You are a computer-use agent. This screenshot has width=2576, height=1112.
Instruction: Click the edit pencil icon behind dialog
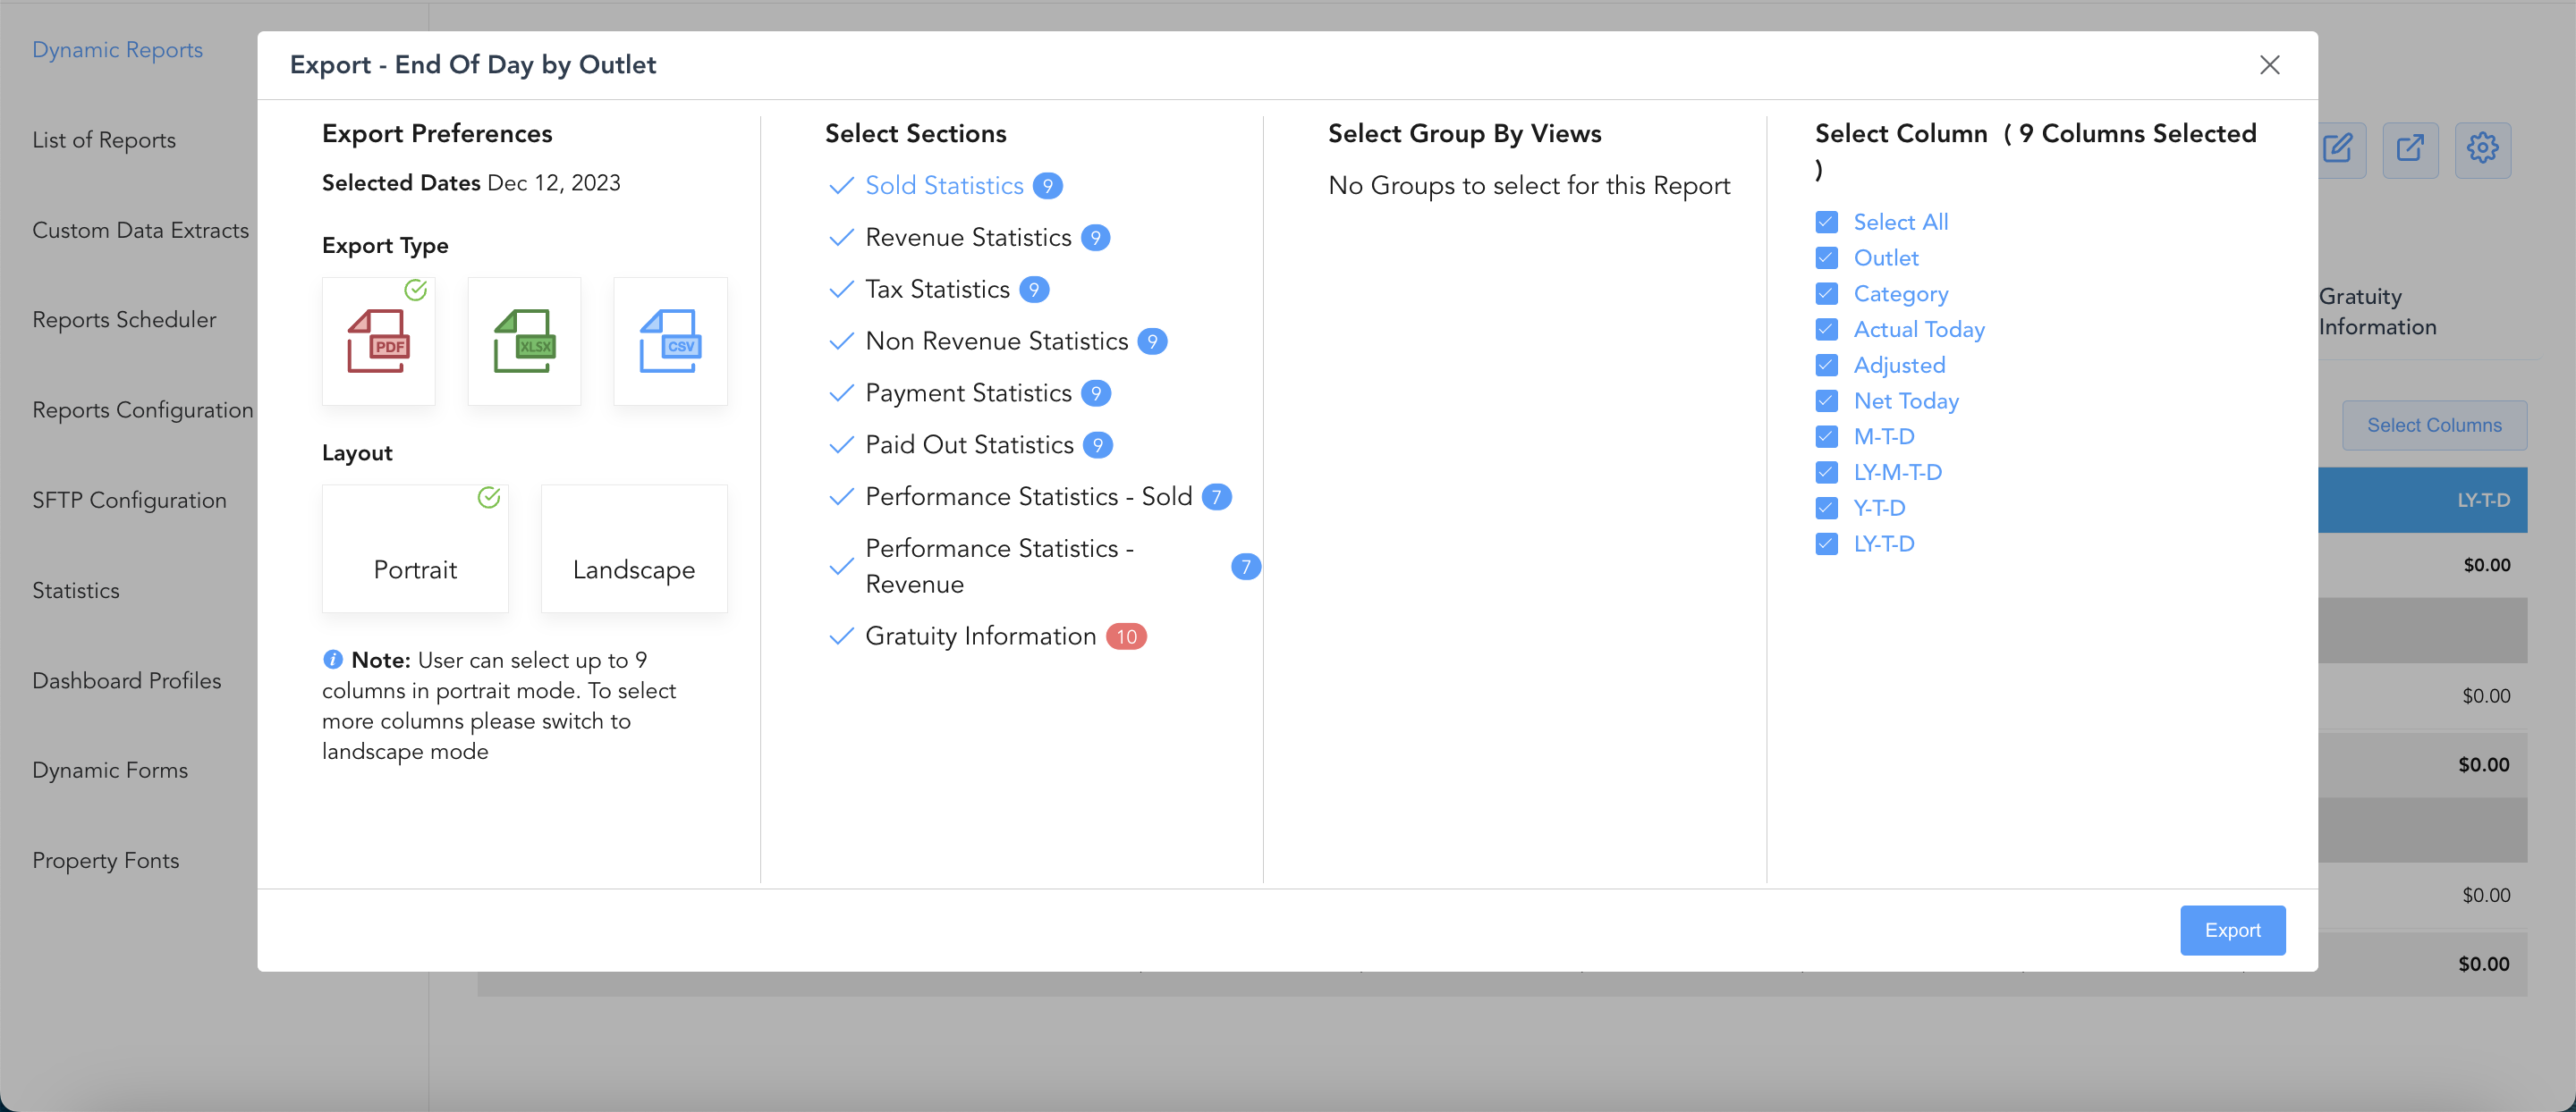tap(2337, 149)
